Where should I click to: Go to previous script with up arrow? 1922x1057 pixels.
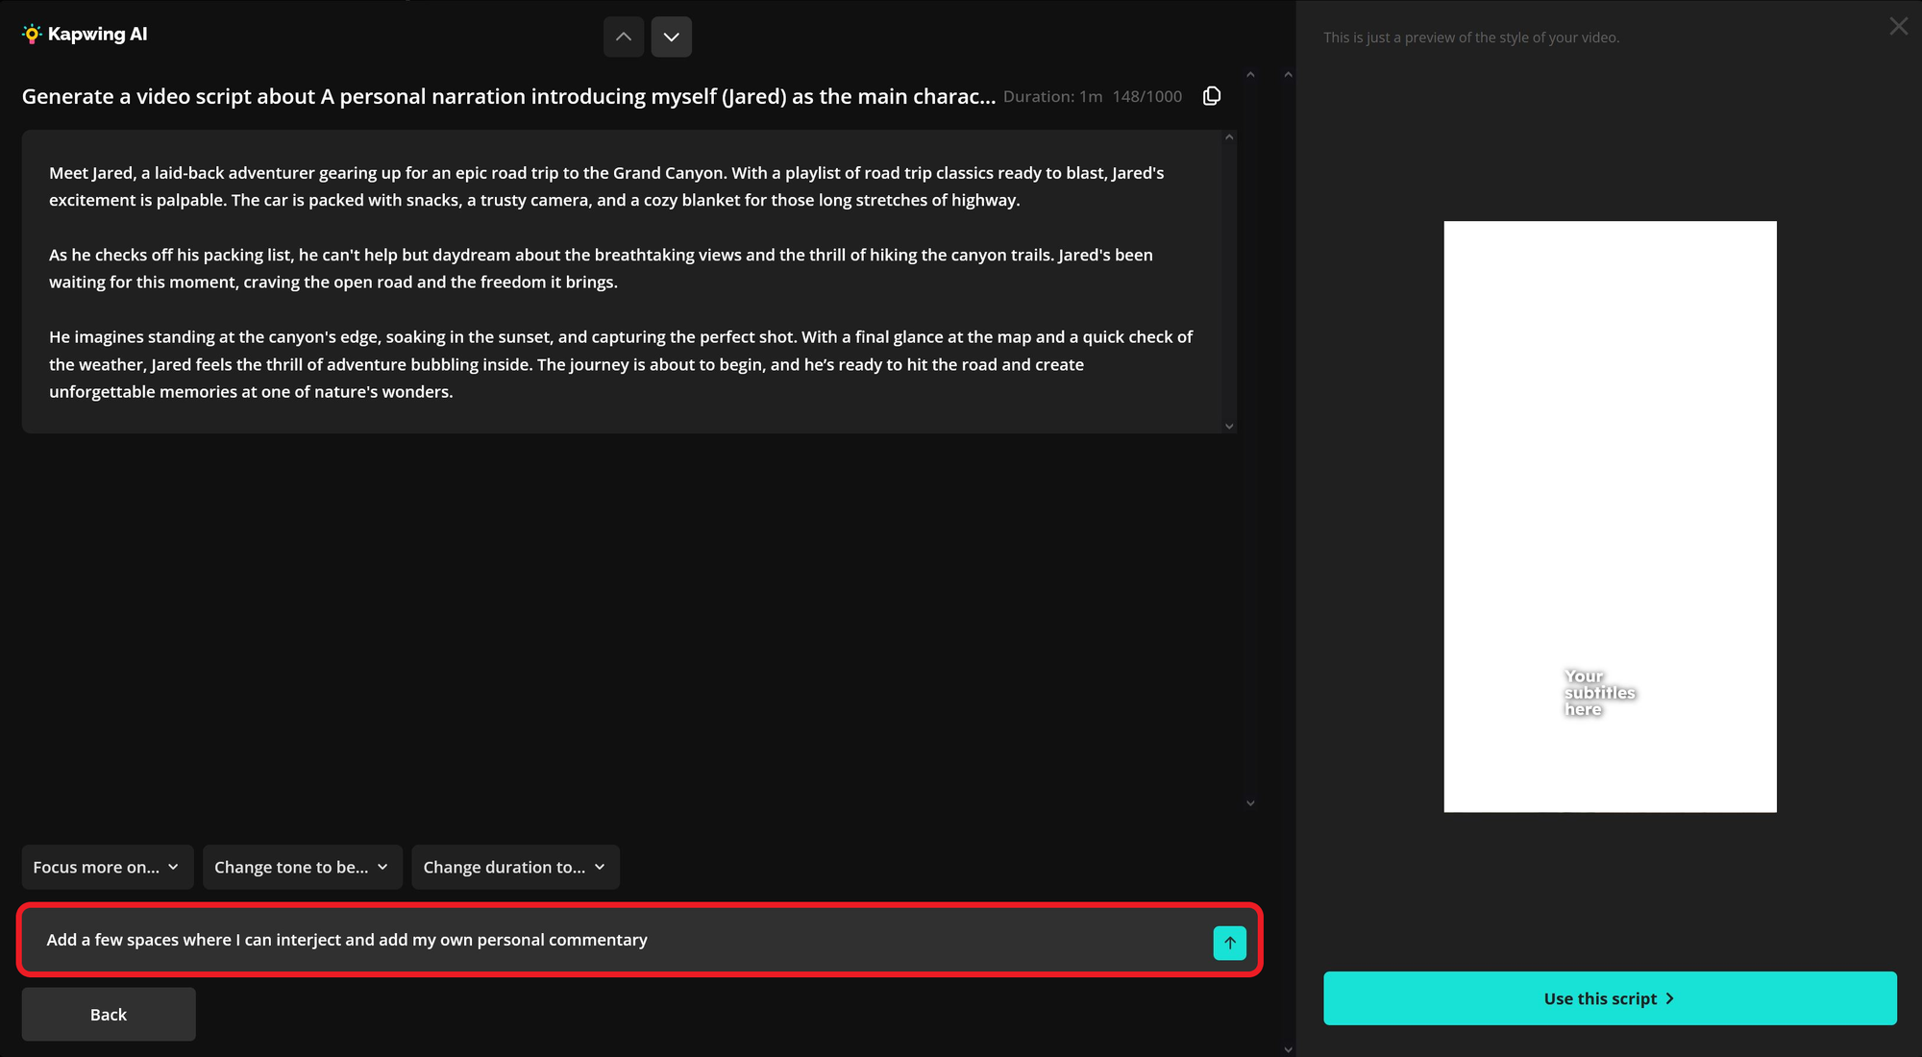624,37
